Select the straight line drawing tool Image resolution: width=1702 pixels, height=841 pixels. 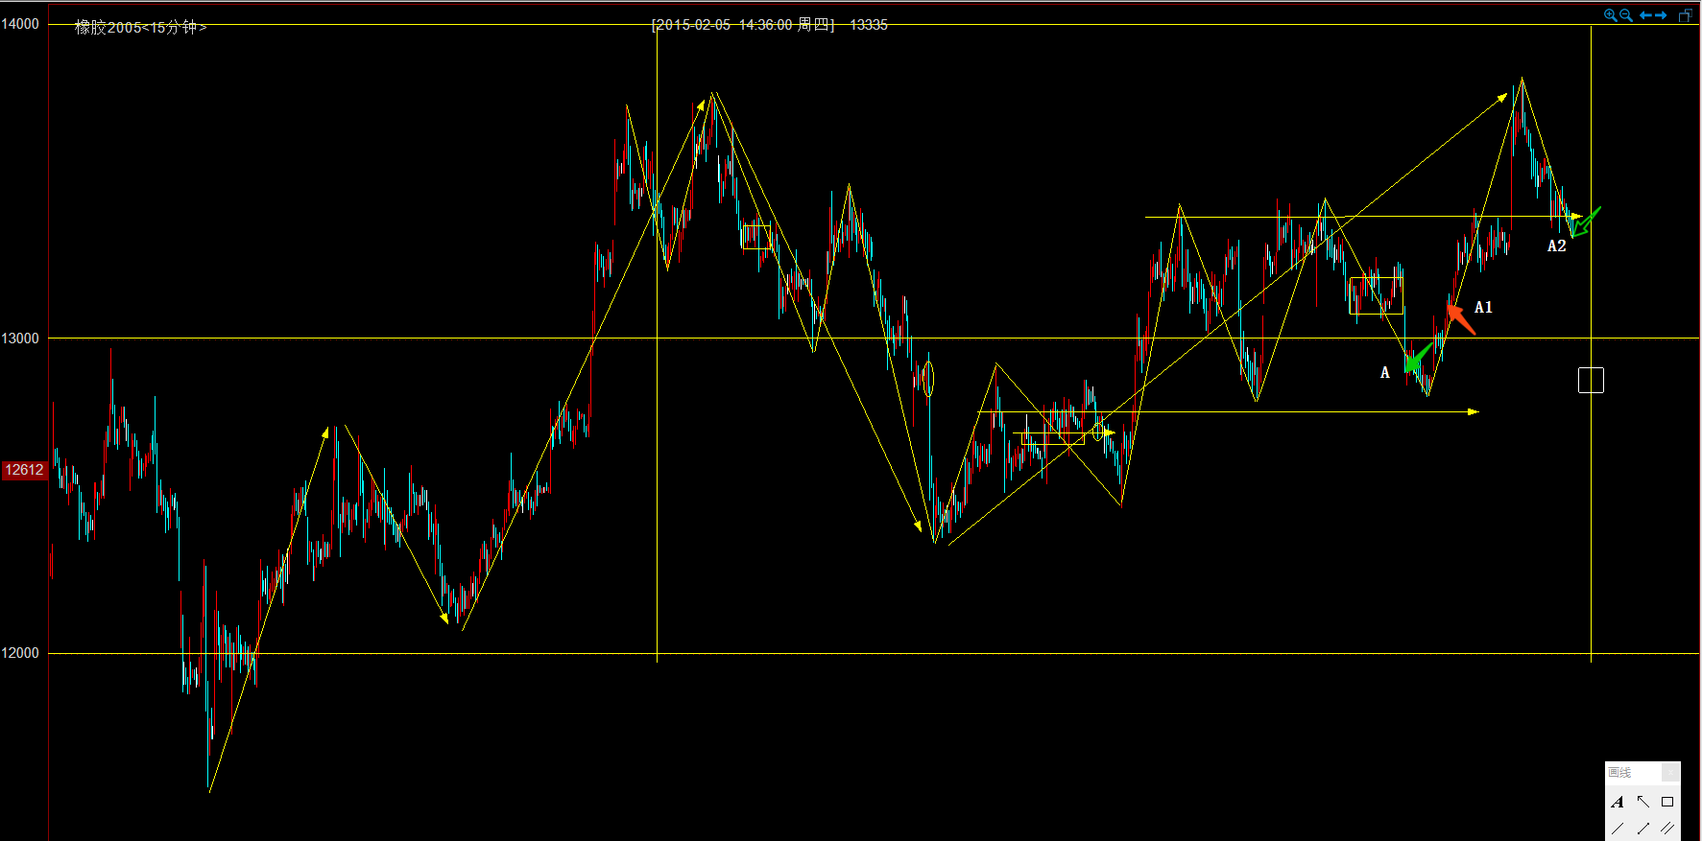[1618, 828]
